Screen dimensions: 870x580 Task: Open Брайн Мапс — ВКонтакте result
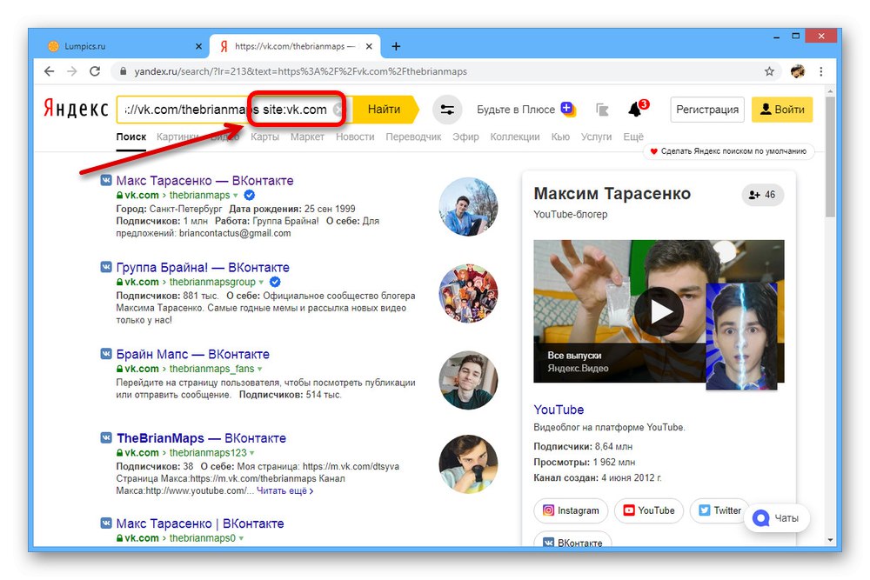(192, 354)
